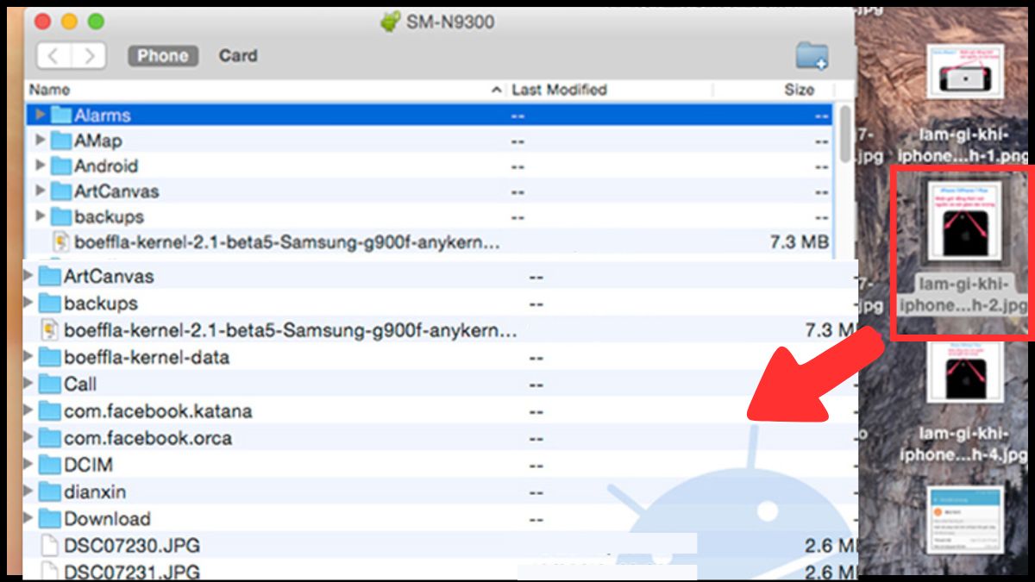This screenshot has height=582, width=1035.
Task: Select the com.facebook.orca folder name
Action: pos(147,438)
